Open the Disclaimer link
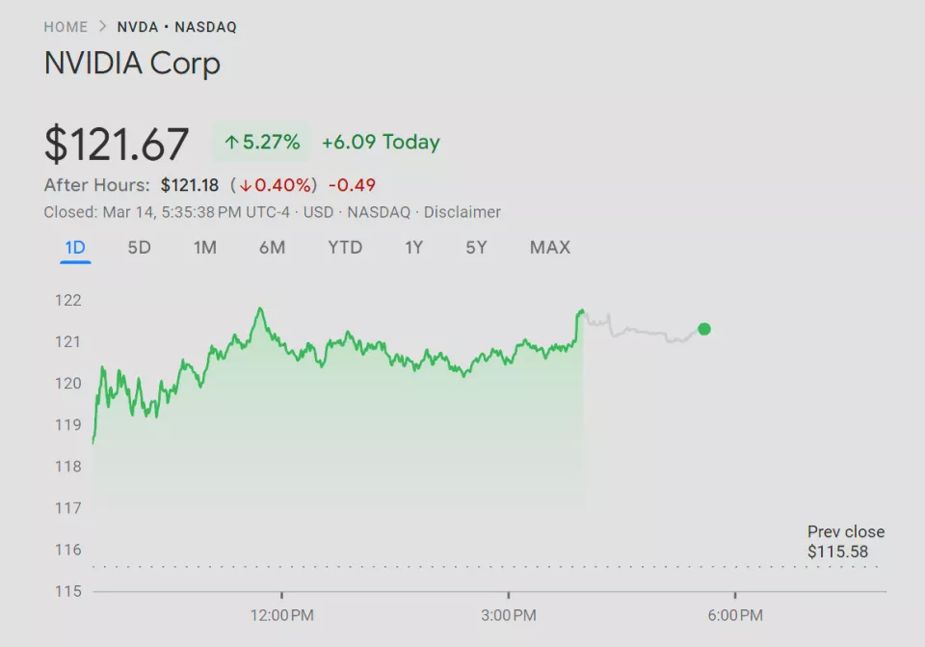Screen dimensions: 925x647 coord(462,212)
